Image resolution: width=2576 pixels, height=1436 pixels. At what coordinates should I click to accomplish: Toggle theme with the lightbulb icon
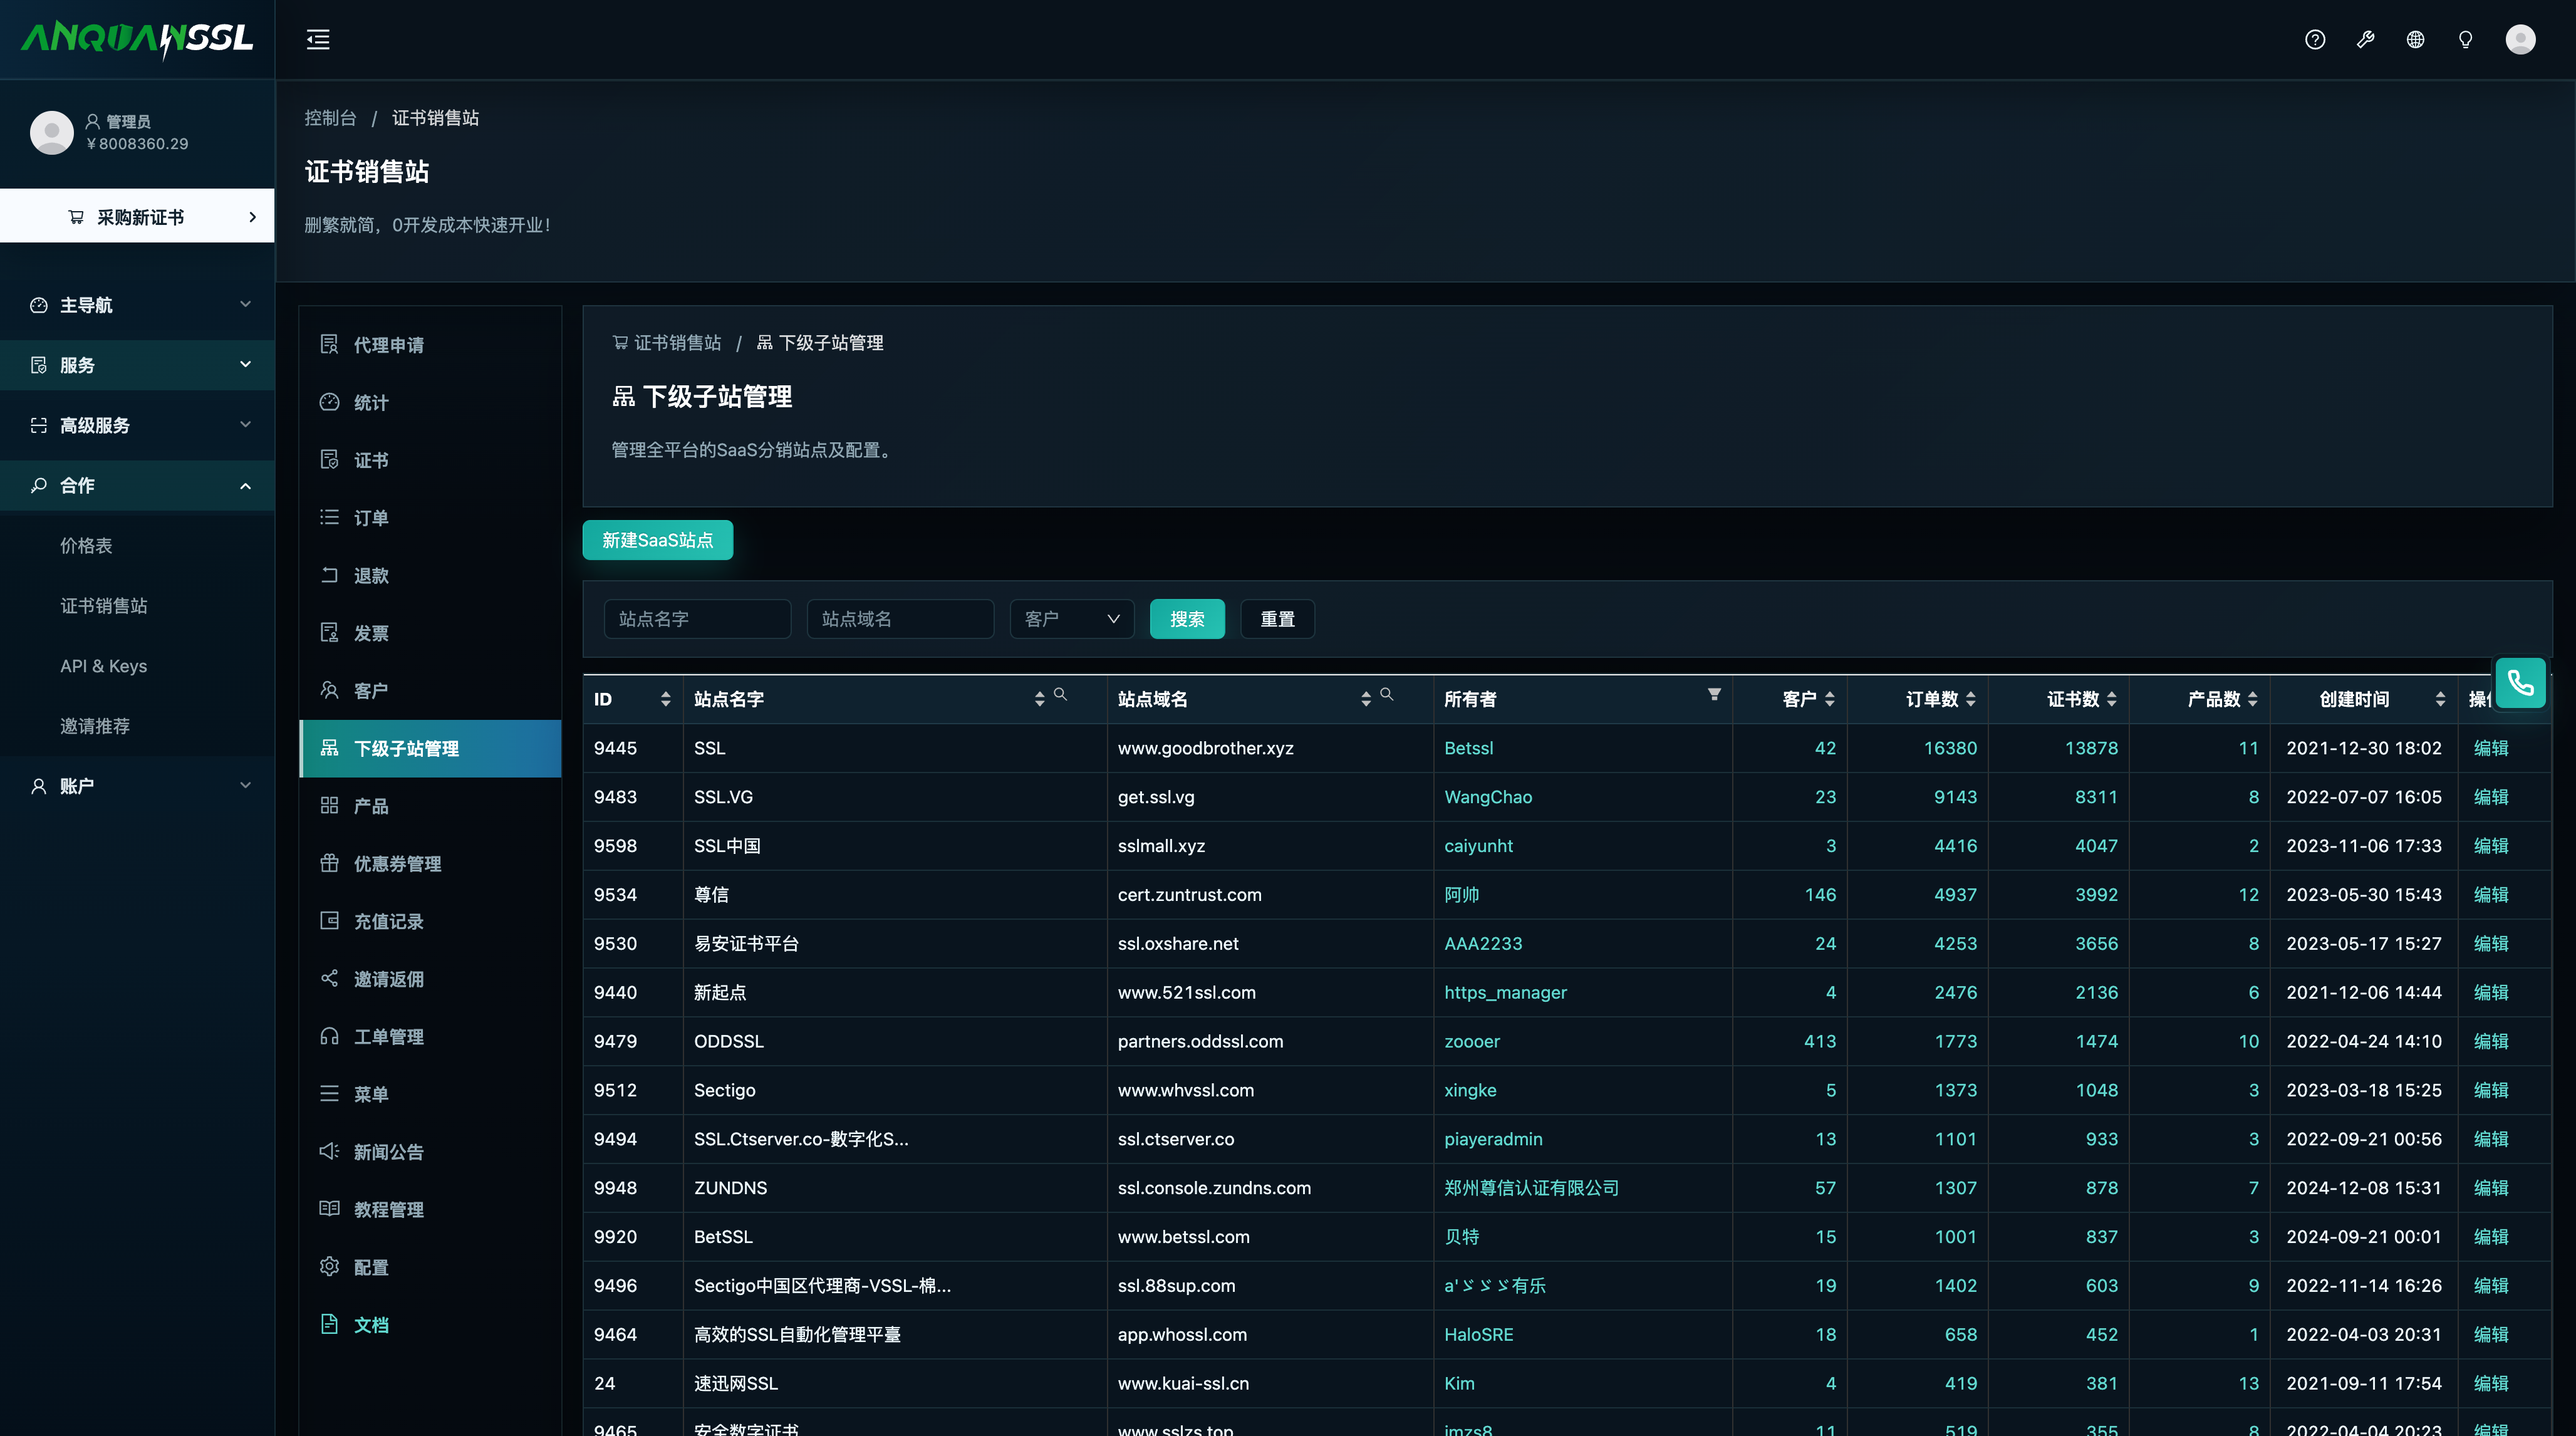coord(2465,40)
